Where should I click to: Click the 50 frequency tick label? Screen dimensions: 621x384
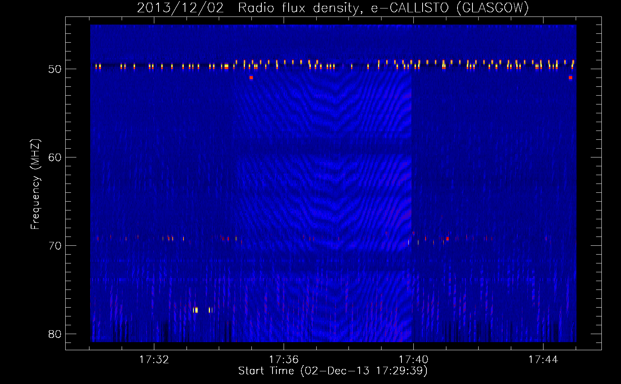[x=55, y=69]
